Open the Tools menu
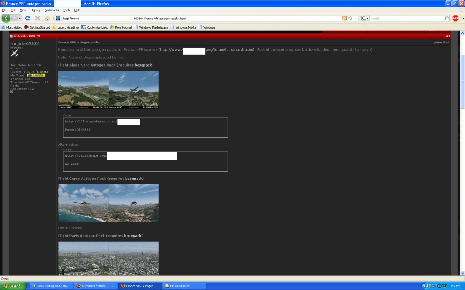Screen dimensions: 465x290 tap(67, 10)
